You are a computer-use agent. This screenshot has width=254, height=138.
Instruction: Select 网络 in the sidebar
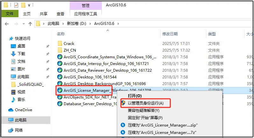pyautogui.click(x=19, y=130)
